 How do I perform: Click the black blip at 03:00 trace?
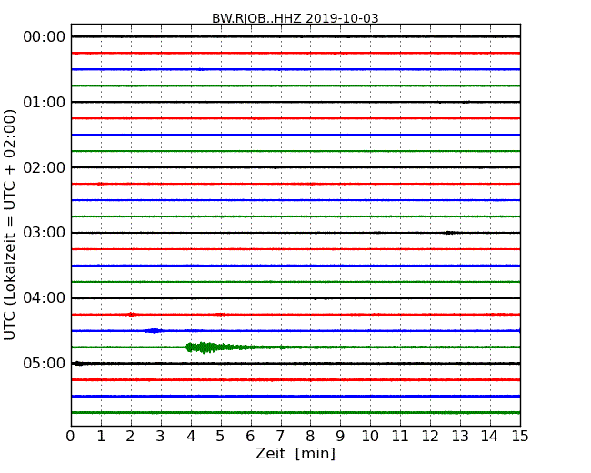click(450, 233)
